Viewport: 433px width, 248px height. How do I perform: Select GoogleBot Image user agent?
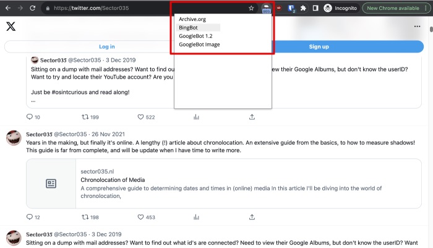point(199,45)
